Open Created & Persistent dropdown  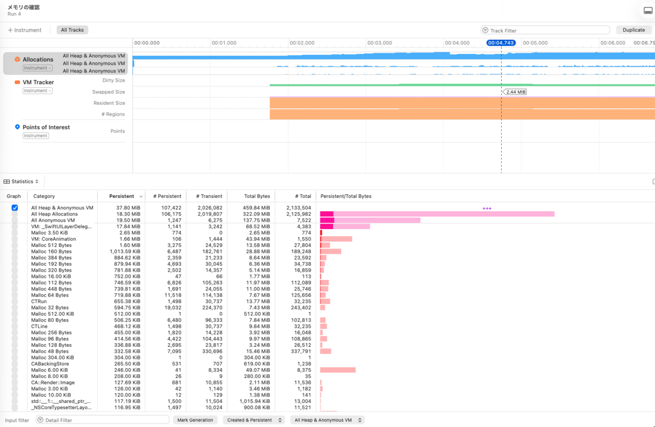[254, 420]
